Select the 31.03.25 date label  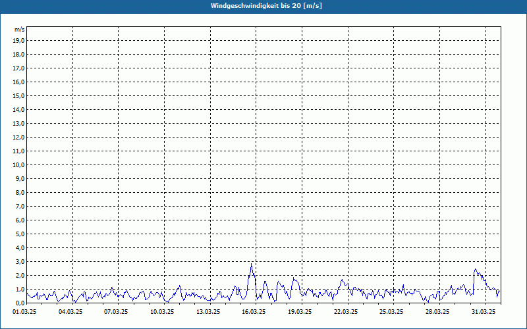click(484, 312)
